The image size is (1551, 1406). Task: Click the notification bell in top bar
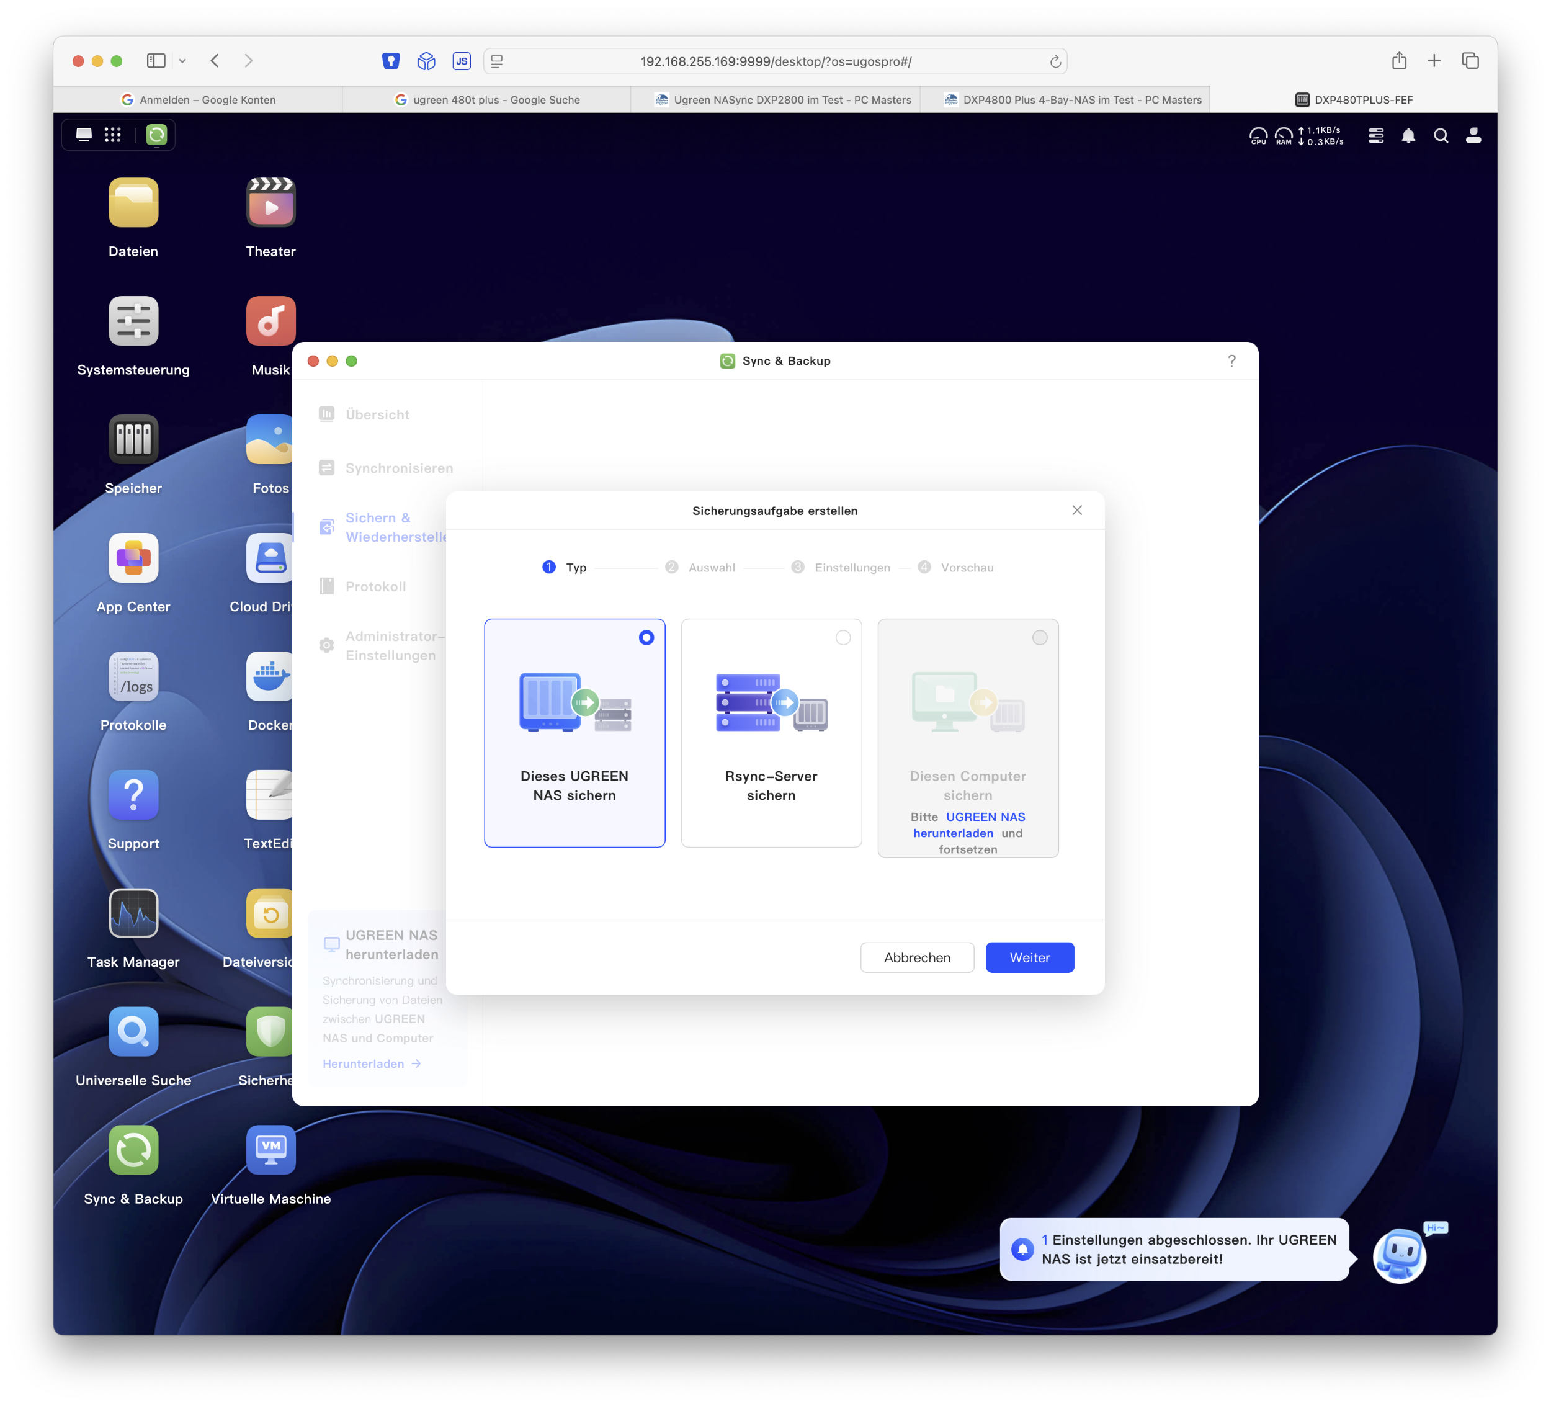(x=1408, y=135)
